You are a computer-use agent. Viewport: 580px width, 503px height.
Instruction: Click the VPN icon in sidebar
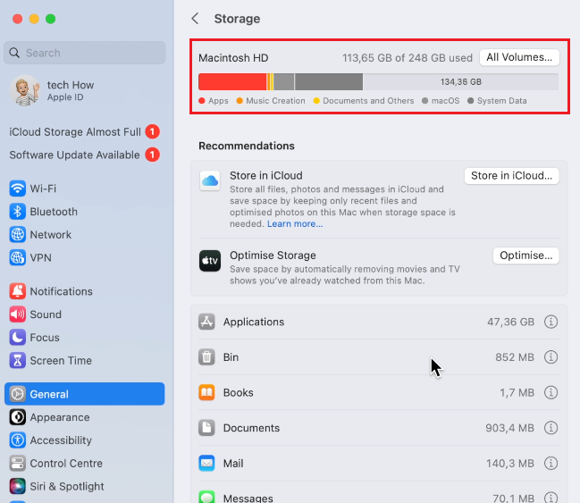(x=17, y=257)
